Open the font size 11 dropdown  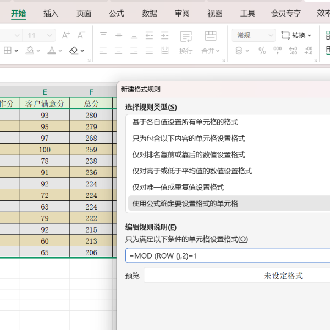click(x=50, y=35)
